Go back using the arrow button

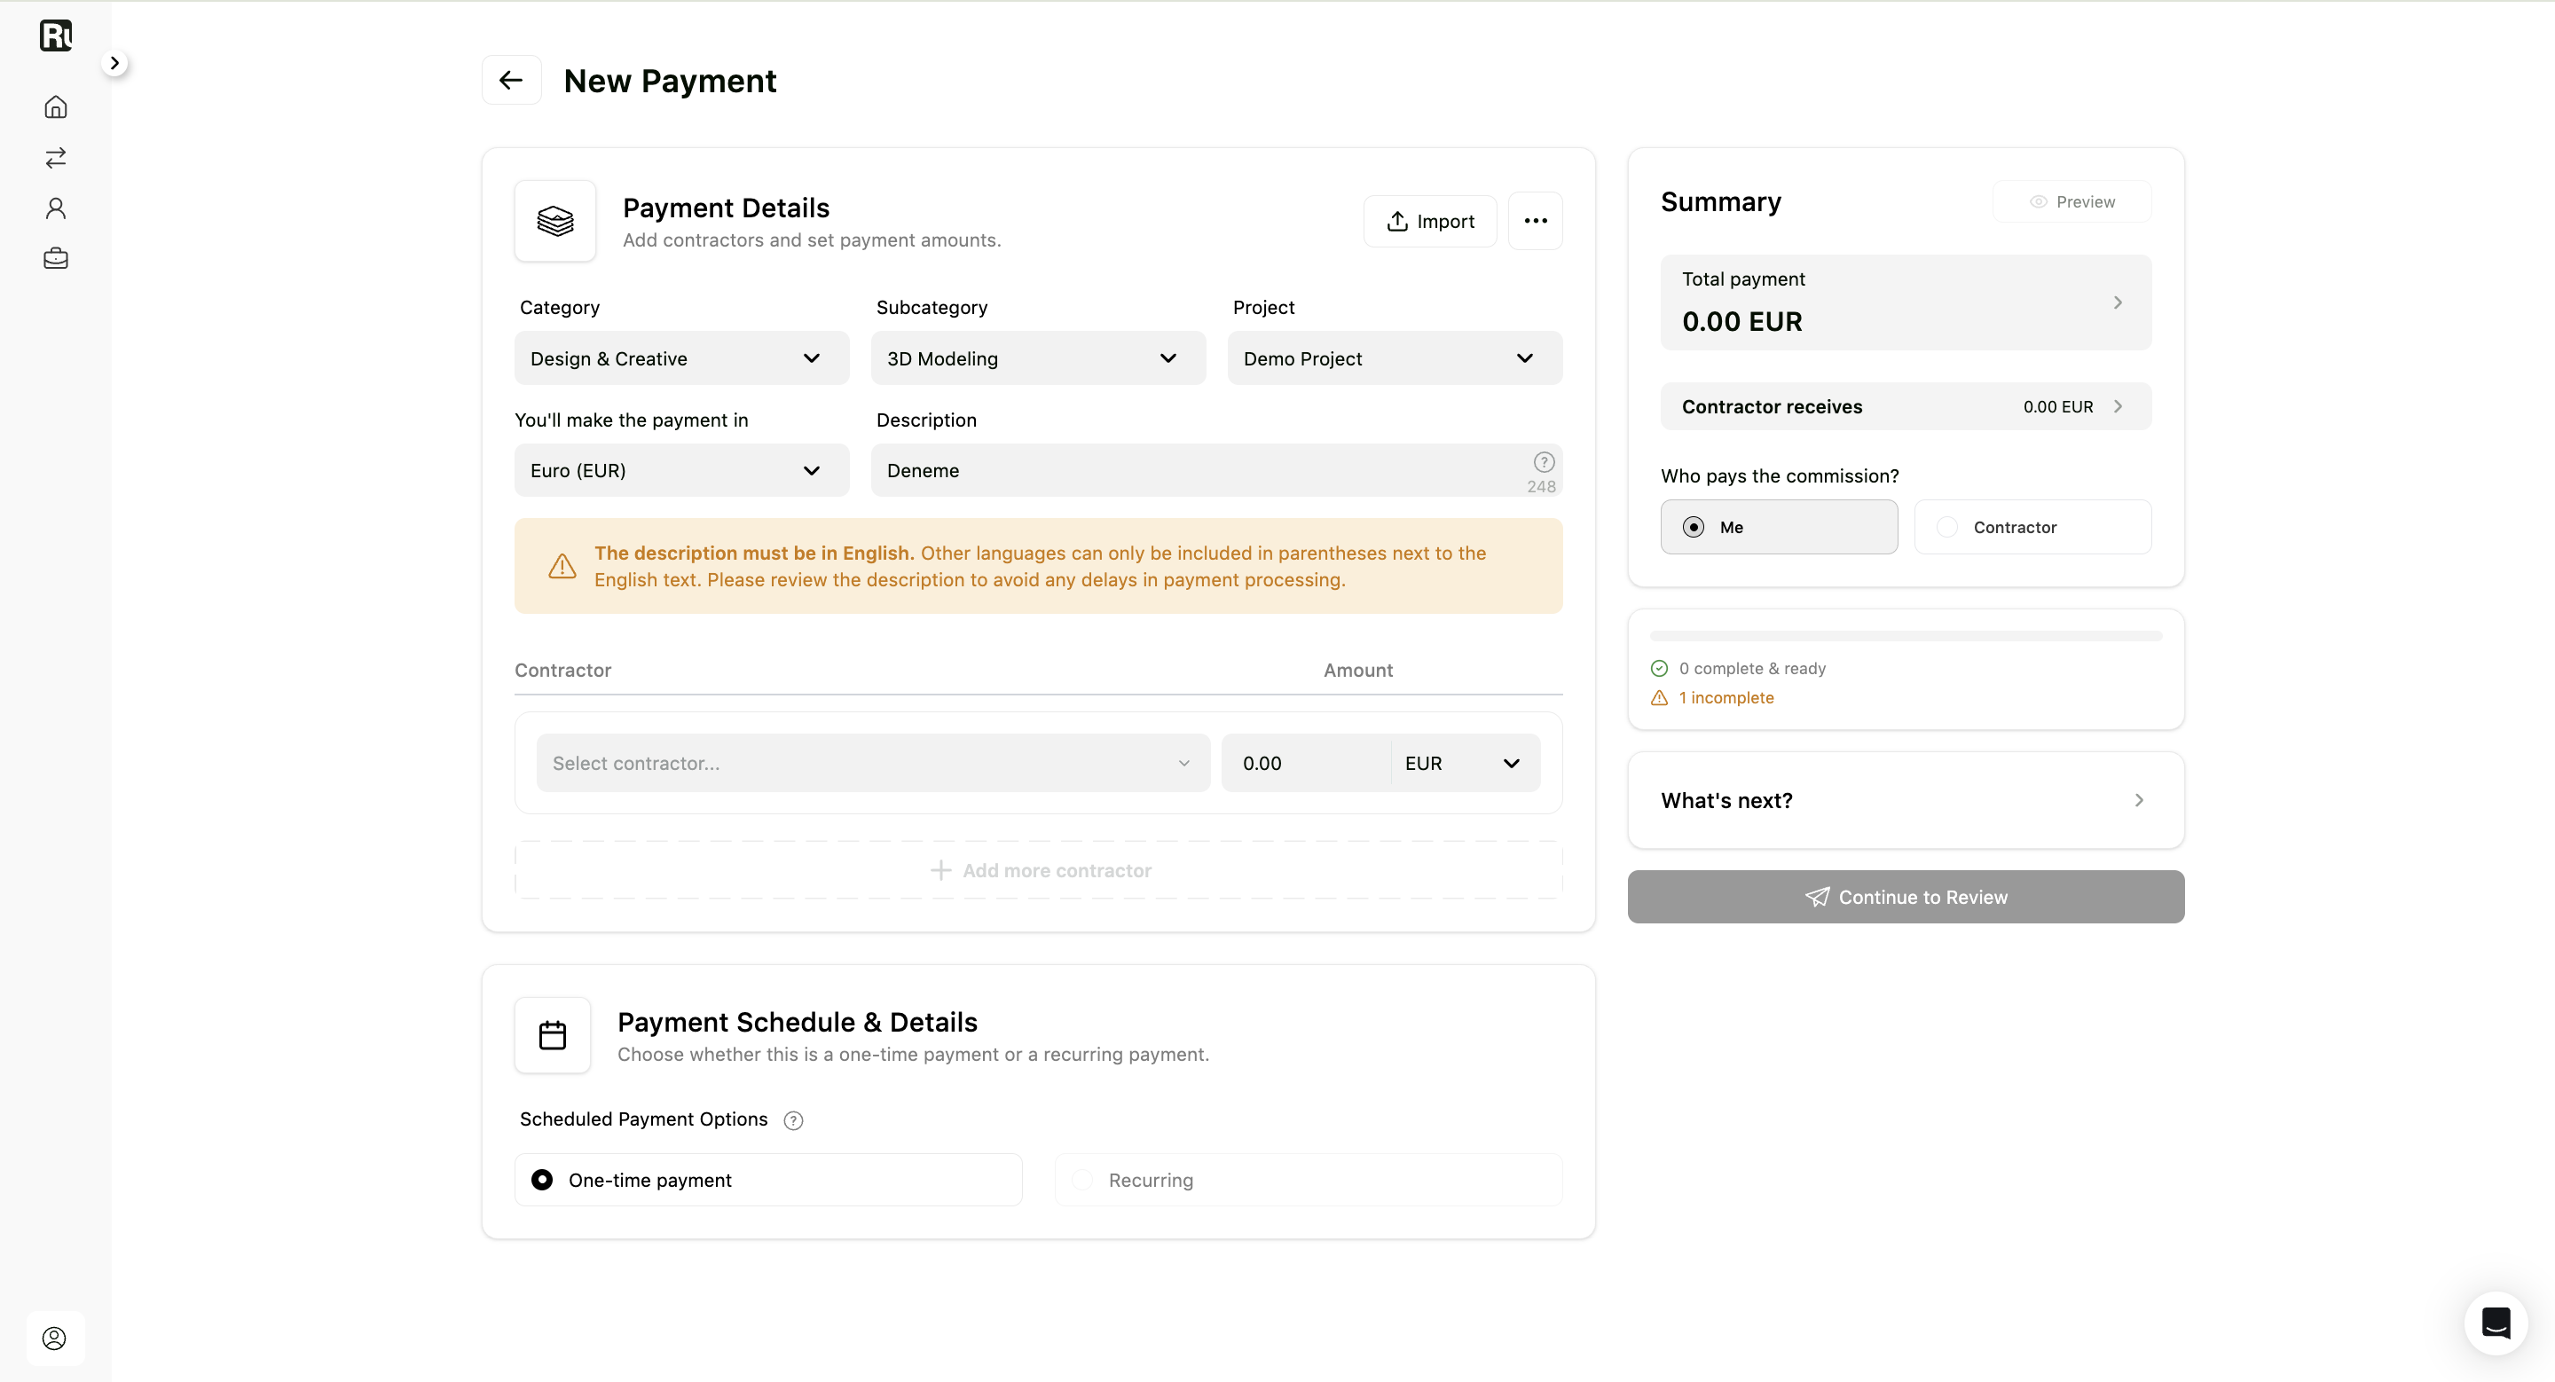(511, 81)
